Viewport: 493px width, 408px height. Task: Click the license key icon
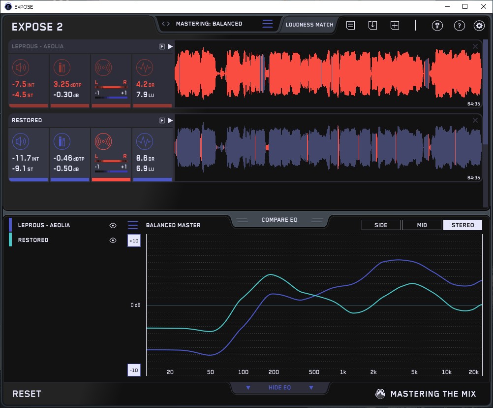437,26
